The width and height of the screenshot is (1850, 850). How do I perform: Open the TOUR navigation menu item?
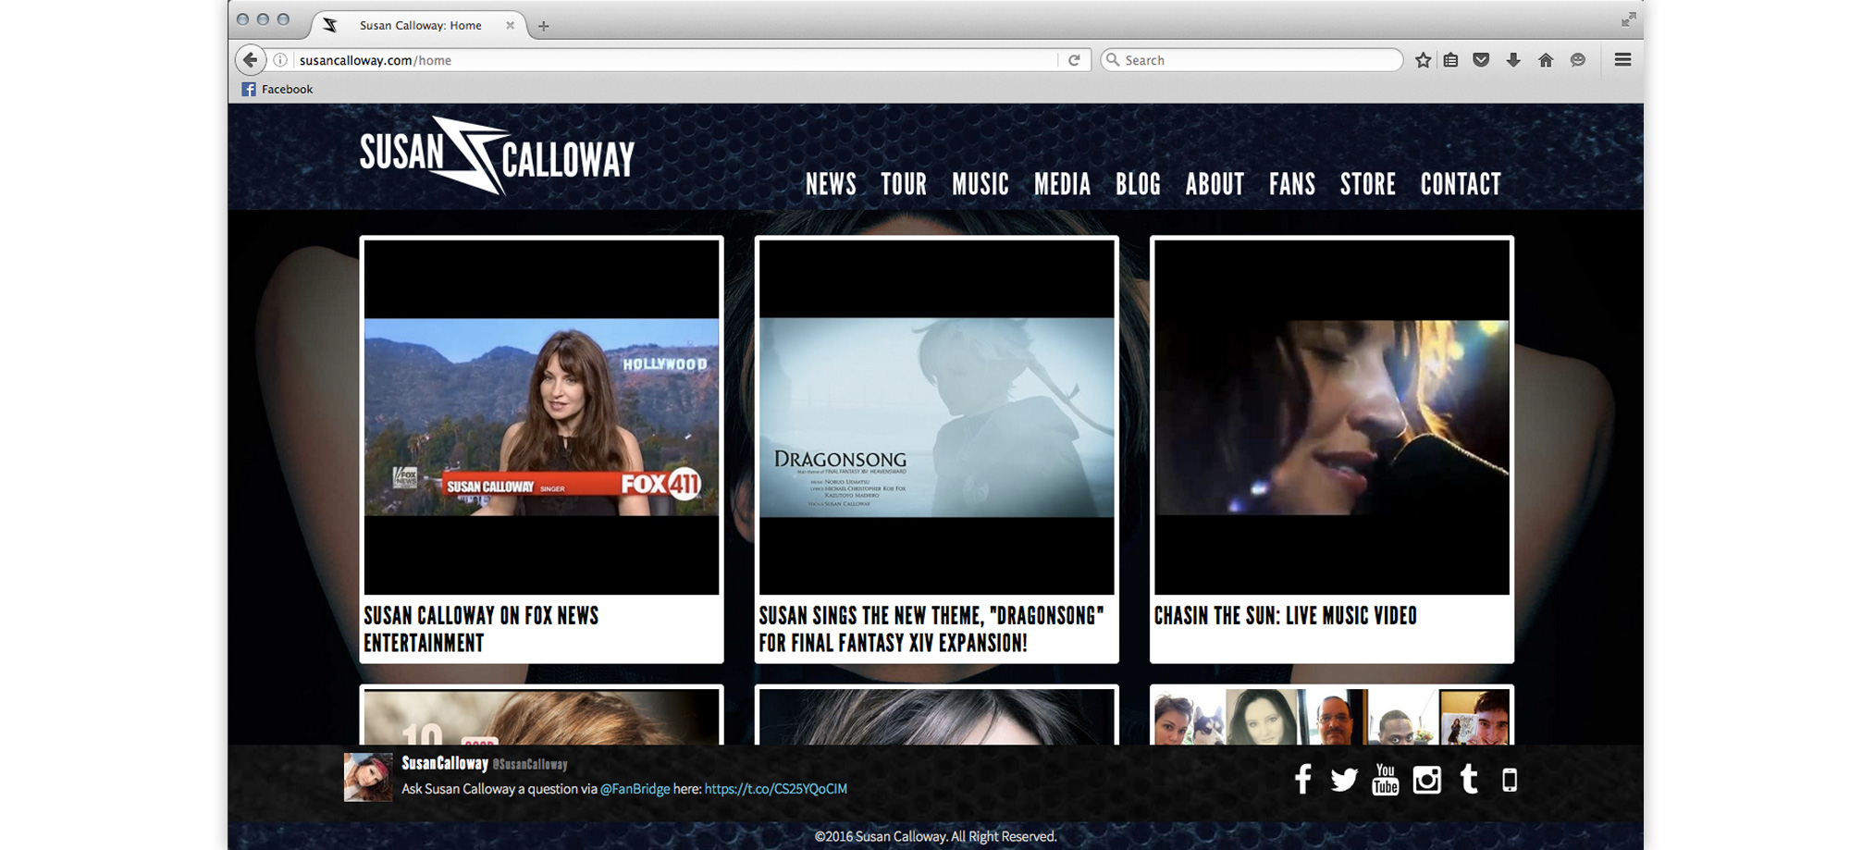[903, 184]
